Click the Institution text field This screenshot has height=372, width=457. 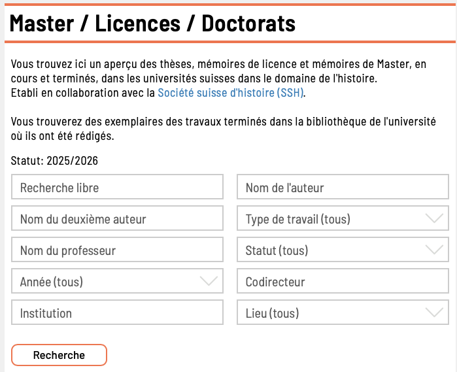pyautogui.click(x=118, y=313)
